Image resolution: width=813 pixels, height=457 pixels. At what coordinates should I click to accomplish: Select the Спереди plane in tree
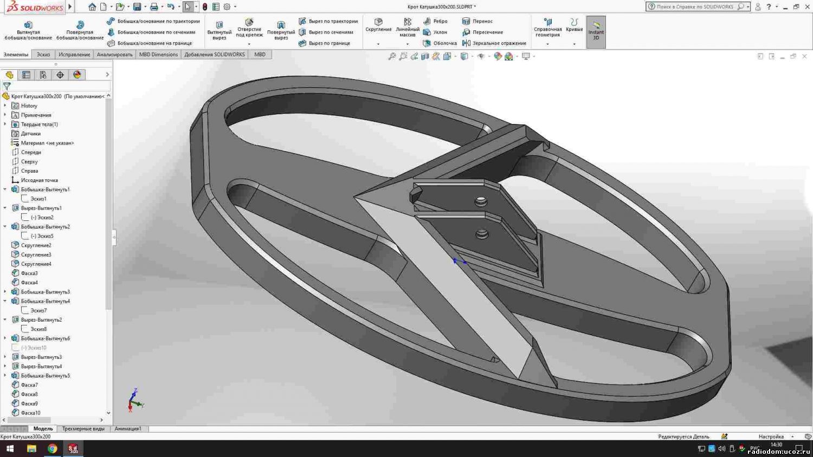(26, 152)
